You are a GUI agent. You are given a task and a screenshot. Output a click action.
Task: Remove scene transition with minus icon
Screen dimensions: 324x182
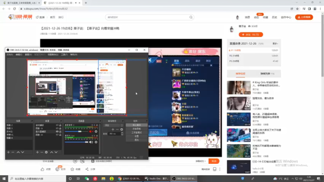[117, 129]
